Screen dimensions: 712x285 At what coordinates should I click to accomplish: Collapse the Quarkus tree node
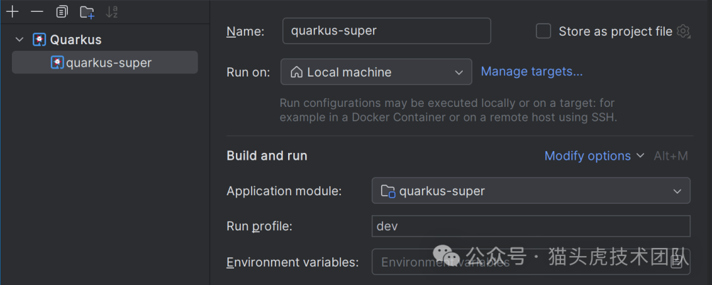click(20, 40)
